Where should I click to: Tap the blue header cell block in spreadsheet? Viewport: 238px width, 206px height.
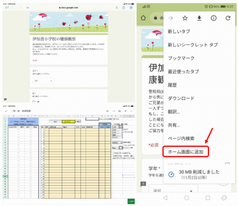23,121
